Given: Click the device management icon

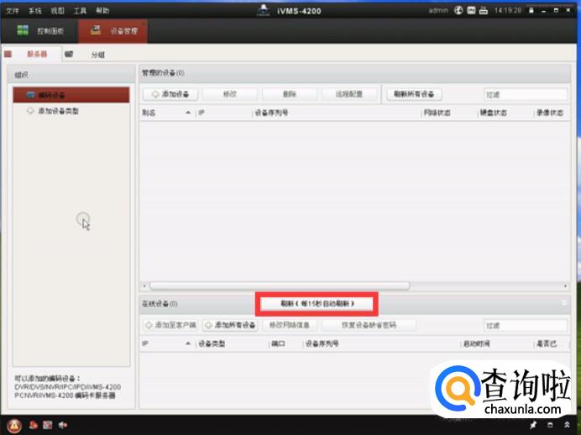Looking at the screenshot, I should point(96,30).
